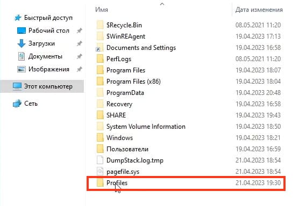Click the Quick Access star icon

pos(18,18)
